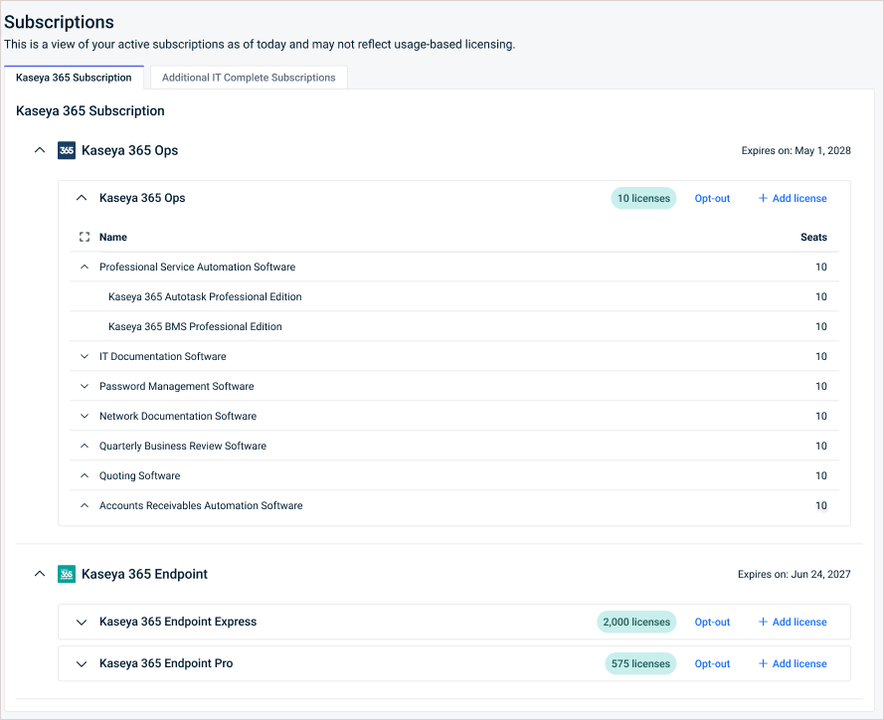Opt-out of Kaseya 365 Ops
884x720 pixels.
712,198
